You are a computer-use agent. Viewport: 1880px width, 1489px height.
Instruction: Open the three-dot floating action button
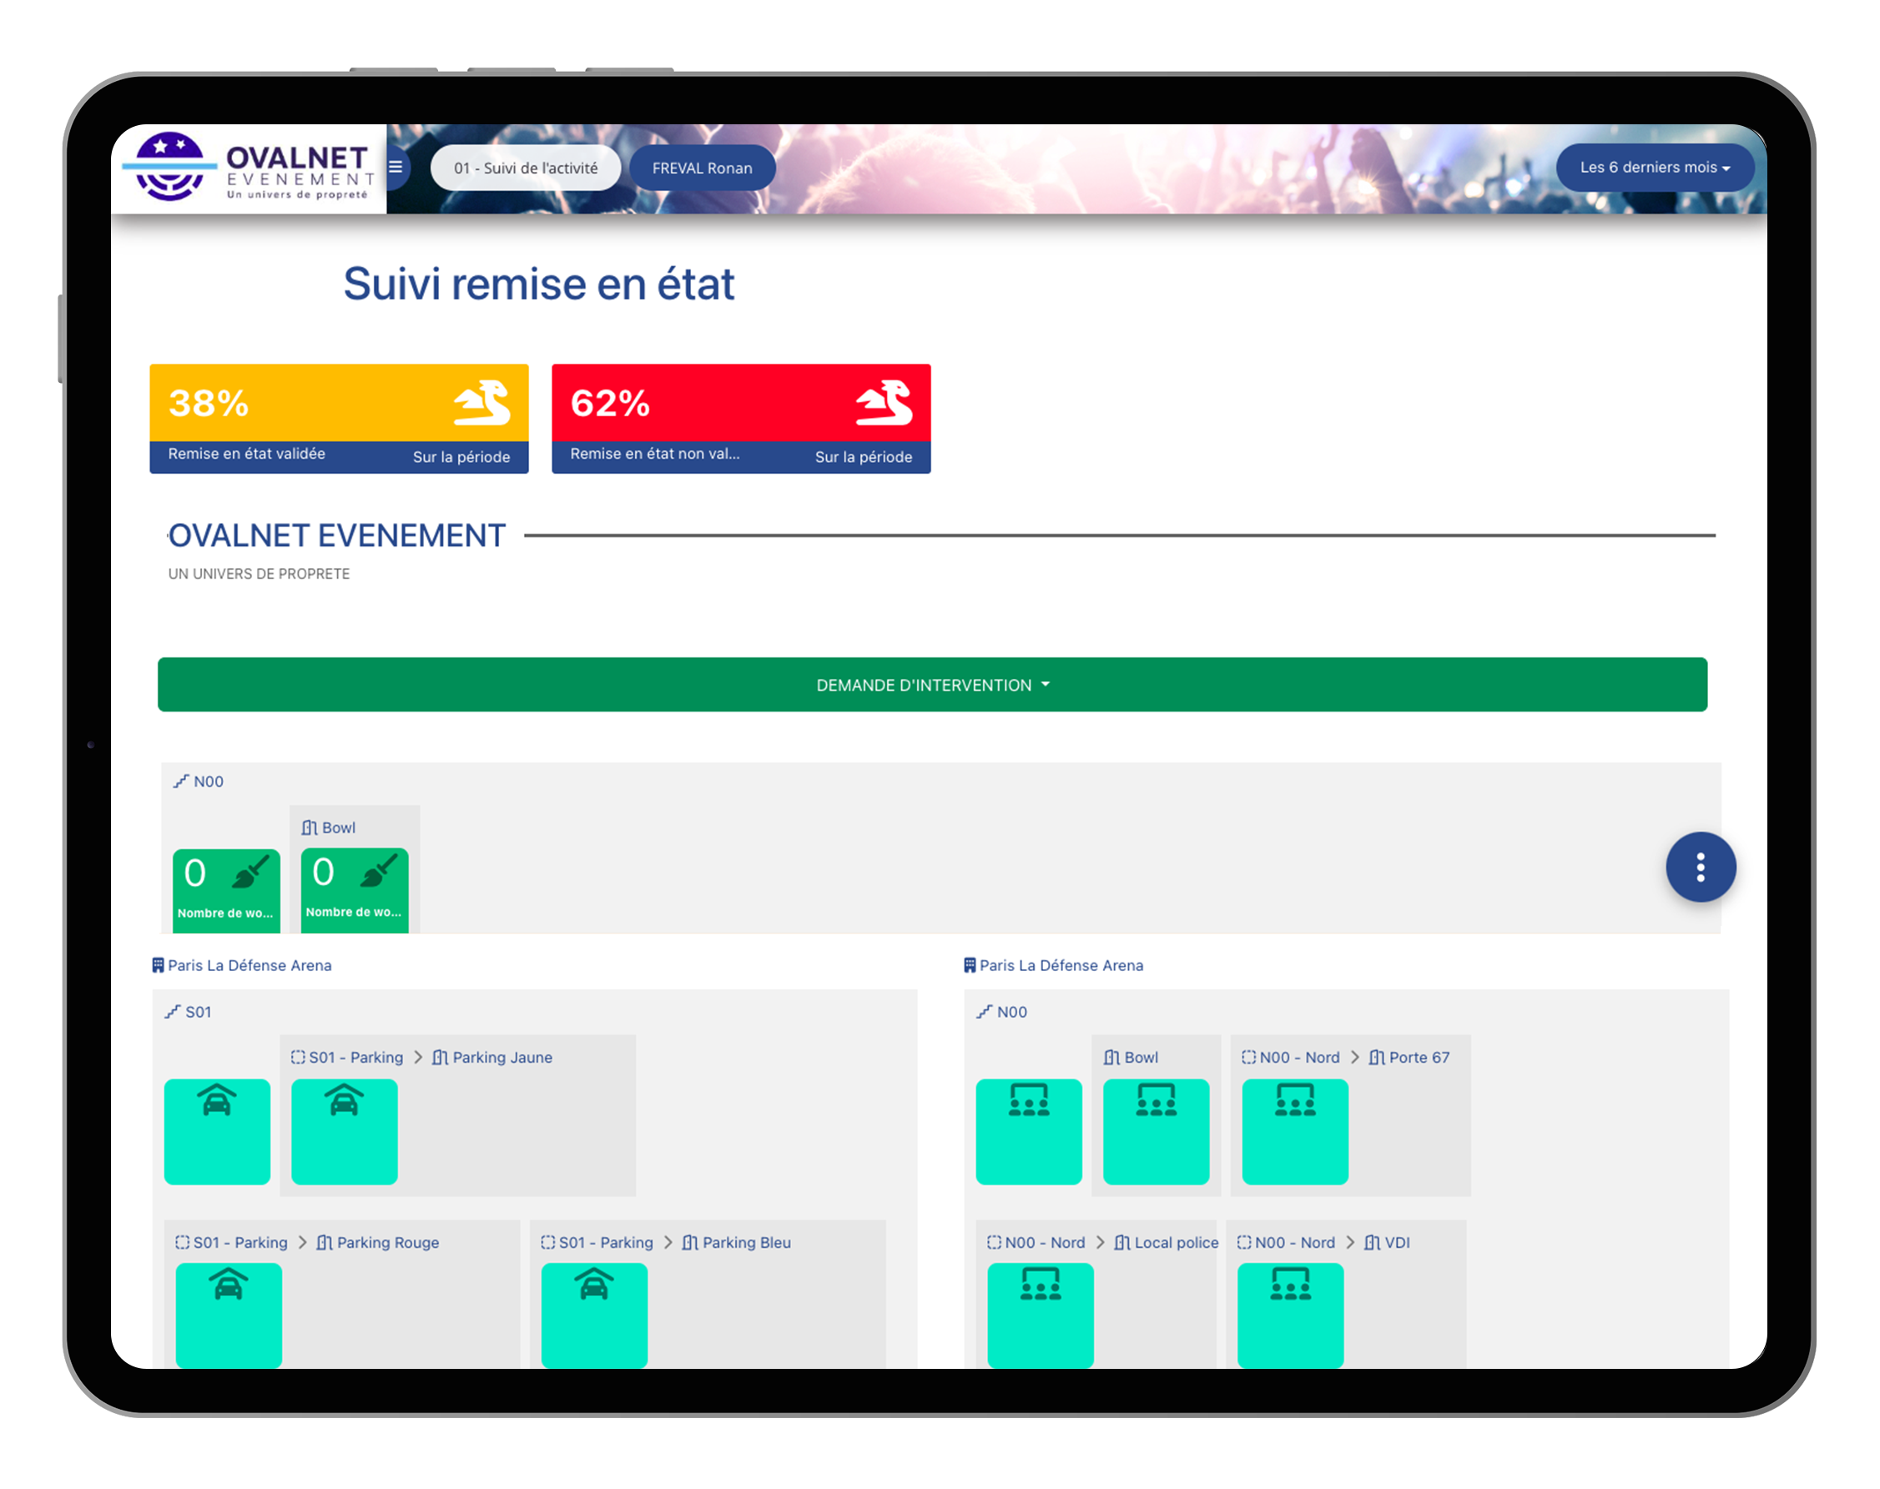1700,868
